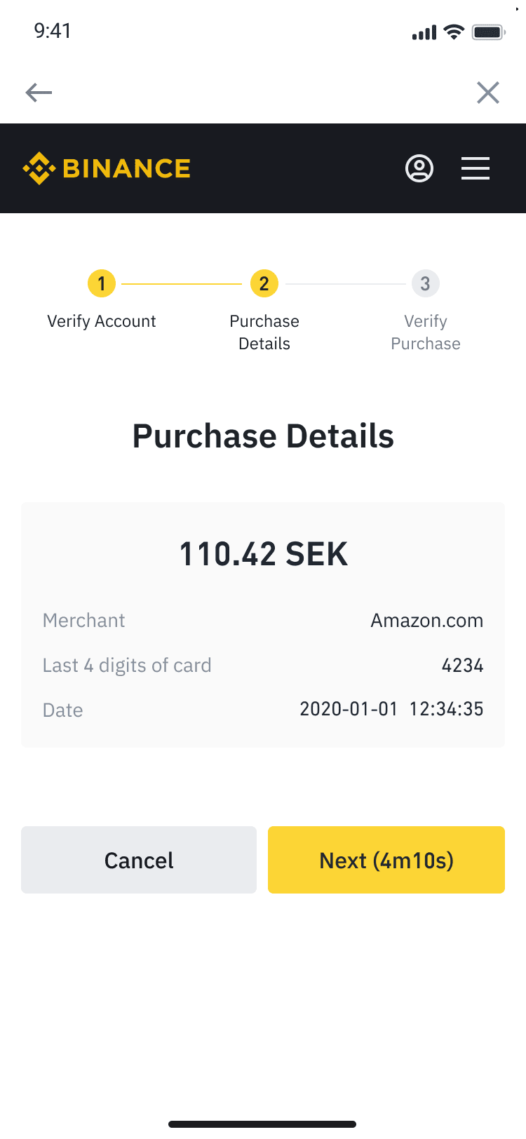Tap the purchase date value
The image size is (526, 1139).
point(392,709)
